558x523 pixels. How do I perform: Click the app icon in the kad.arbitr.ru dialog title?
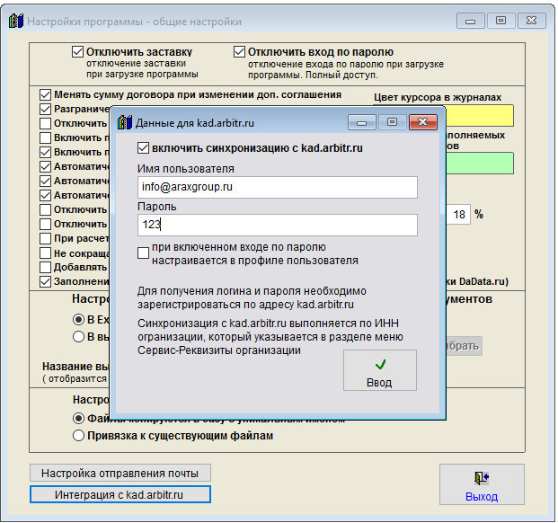(125, 123)
